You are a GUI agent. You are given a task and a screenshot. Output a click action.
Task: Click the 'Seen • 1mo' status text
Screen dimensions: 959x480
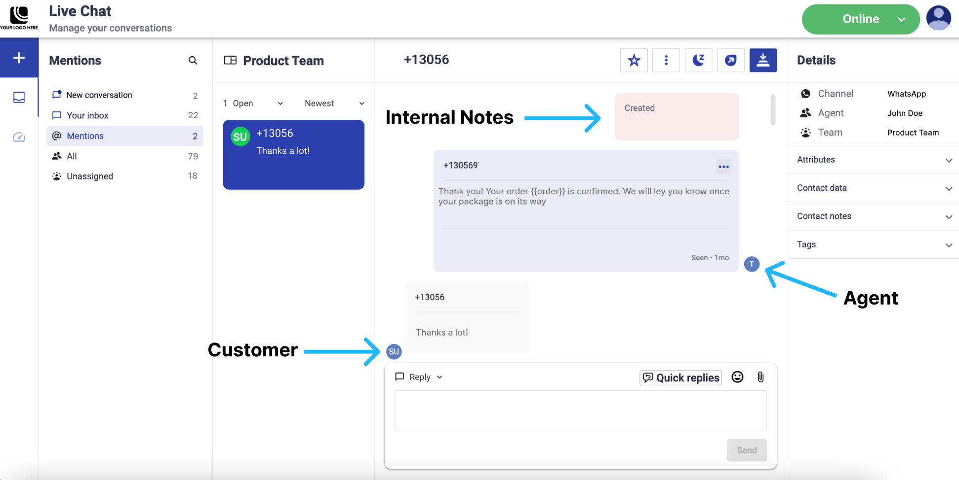710,258
